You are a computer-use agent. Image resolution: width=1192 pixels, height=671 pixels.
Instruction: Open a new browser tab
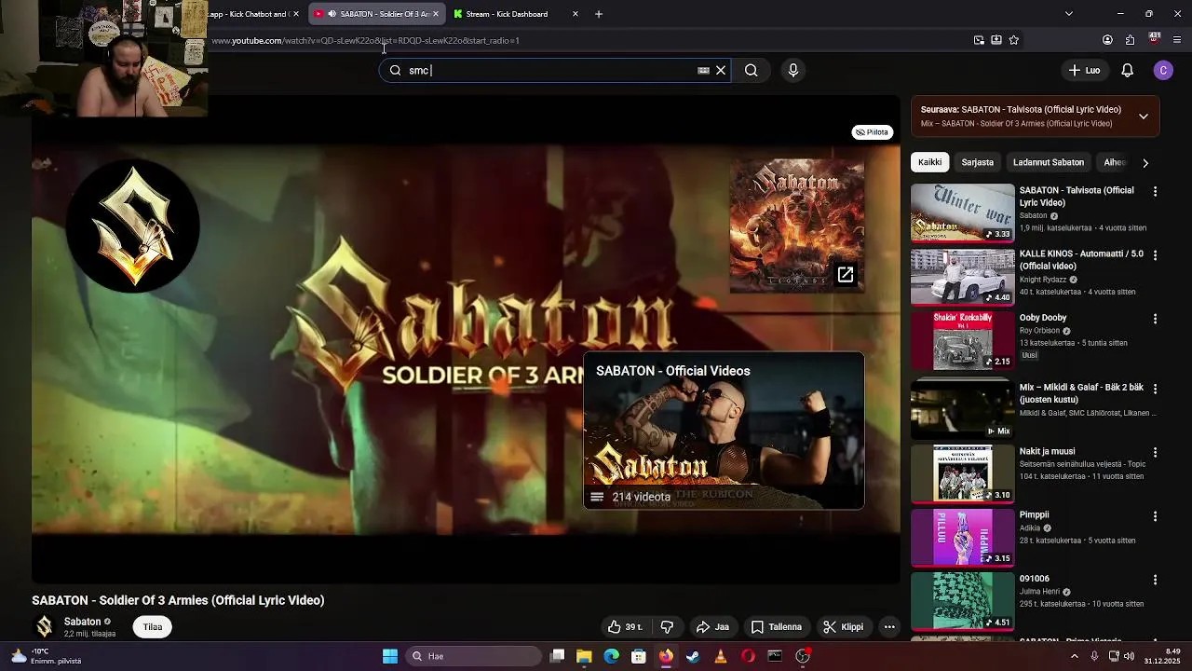pyautogui.click(x=599, y=14)
